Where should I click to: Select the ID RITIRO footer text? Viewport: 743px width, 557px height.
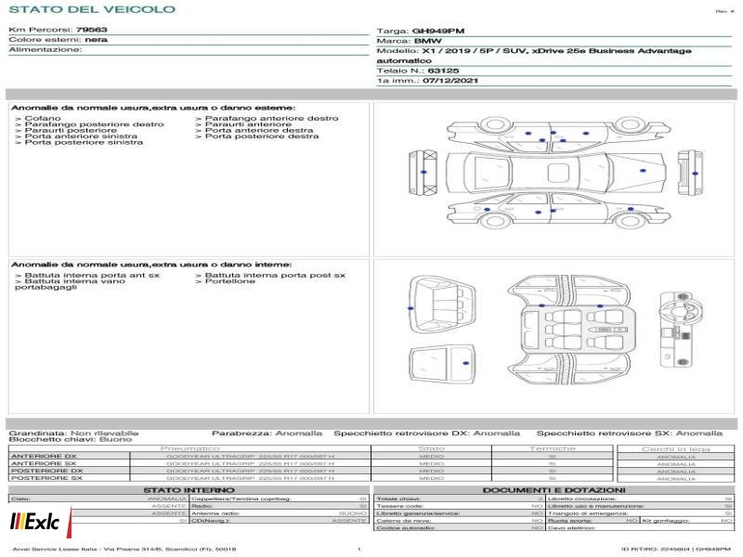point(676,550)
